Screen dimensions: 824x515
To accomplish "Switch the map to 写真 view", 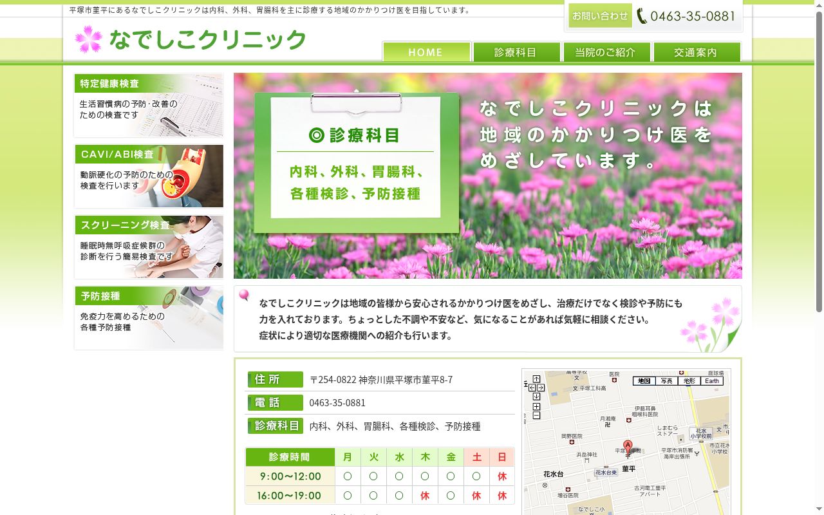I will coord(666,381).
